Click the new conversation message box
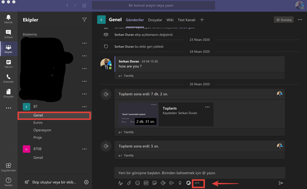 click(x=200, y=173)
